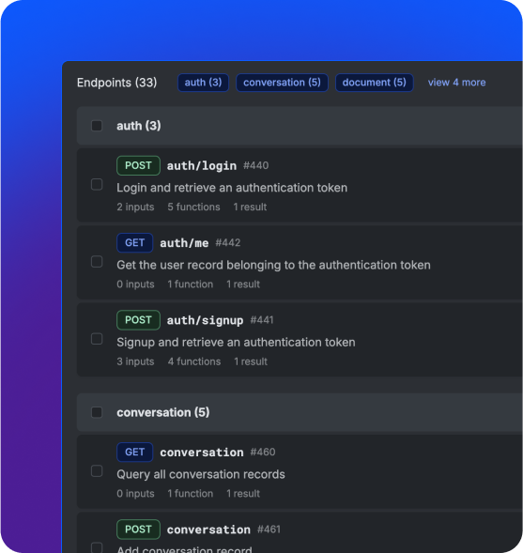The height and width of the screenshot is (553, 523).
Task: Open the auth/me endpoint
Action: 184,243
